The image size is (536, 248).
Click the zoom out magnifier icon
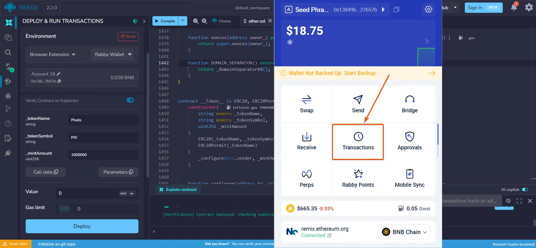196,21
